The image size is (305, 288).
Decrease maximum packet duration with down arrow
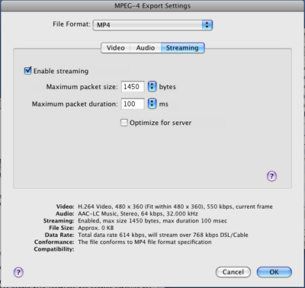click(x=152, y=107)
